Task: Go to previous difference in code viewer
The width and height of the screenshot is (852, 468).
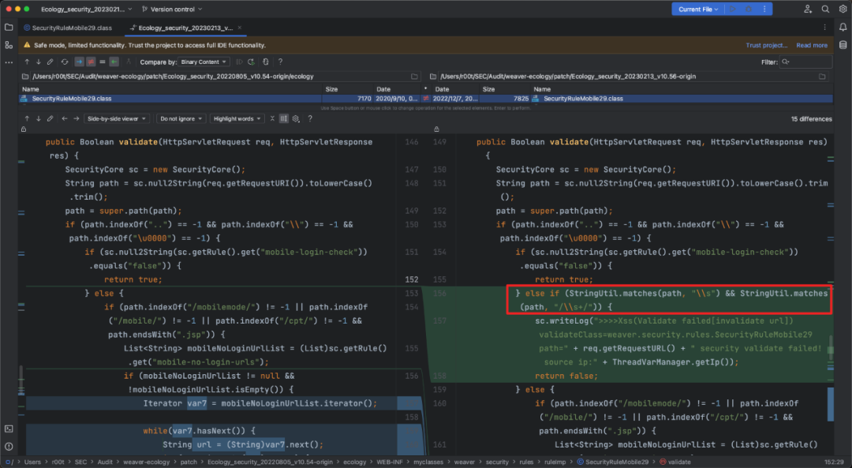Action: pos(27,118)
